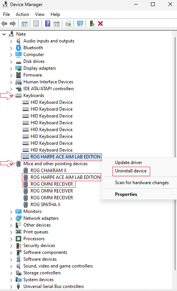The width and height of the screenshot is (177, 291).
Task: Click the Show/Hide Console Tree toolbar icon
Action: click(x=25, y=24)
